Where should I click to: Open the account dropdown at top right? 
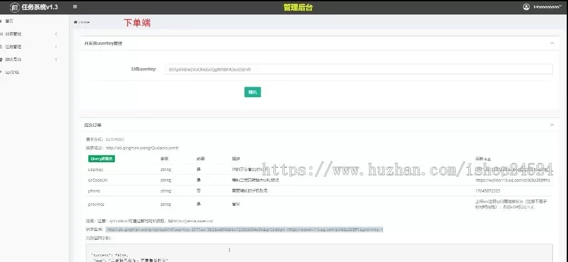tap(548, 7)
